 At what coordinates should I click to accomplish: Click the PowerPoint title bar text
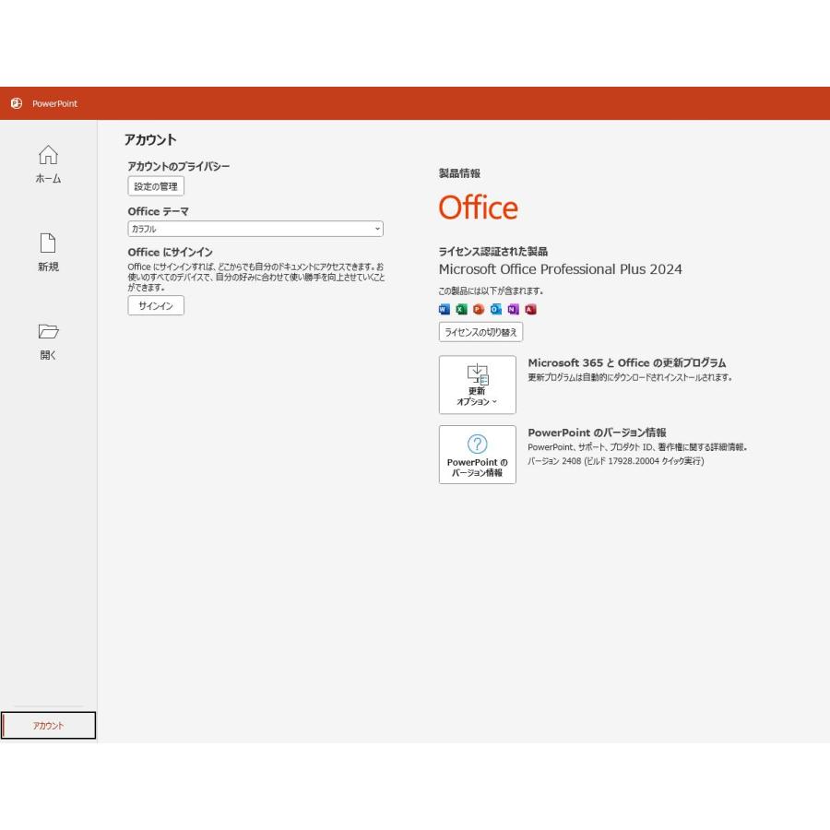(x=54, y=103)
